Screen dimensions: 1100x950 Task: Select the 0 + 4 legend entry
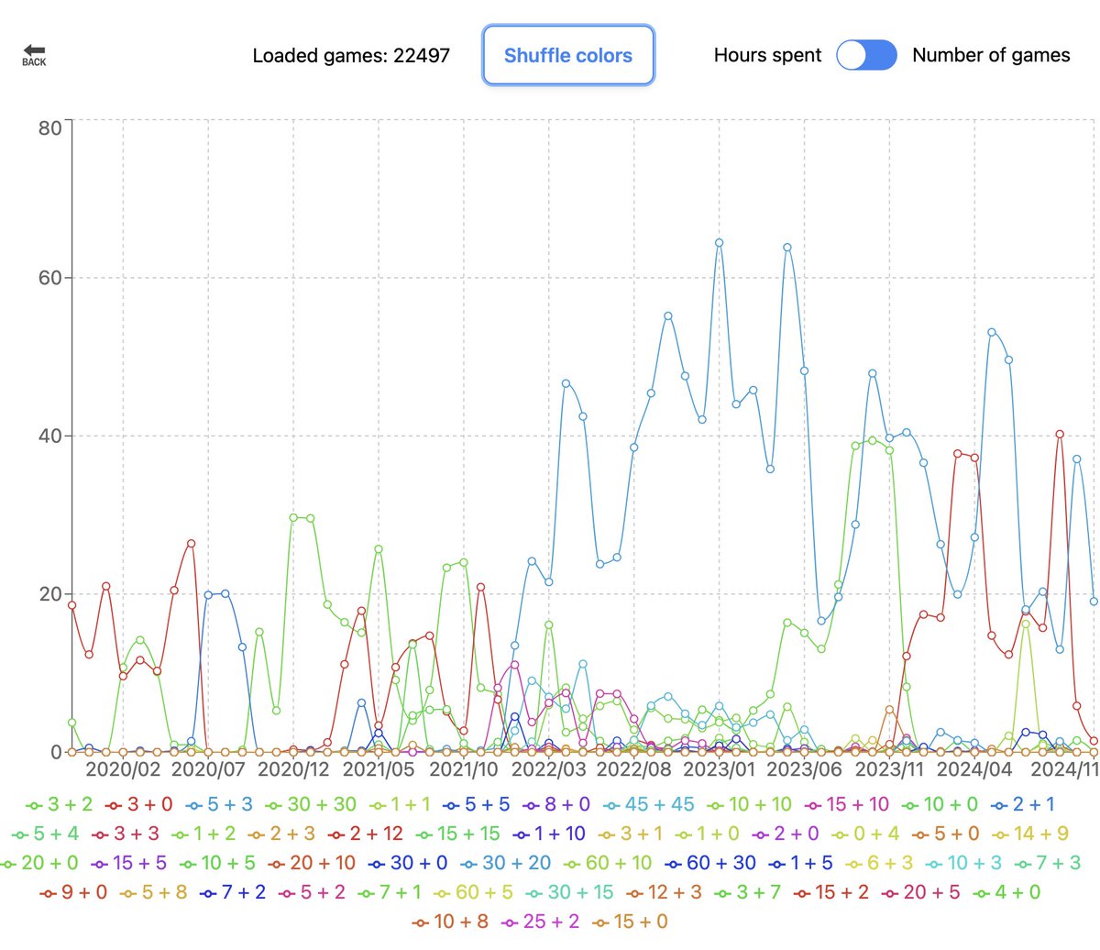pos(864,834)
